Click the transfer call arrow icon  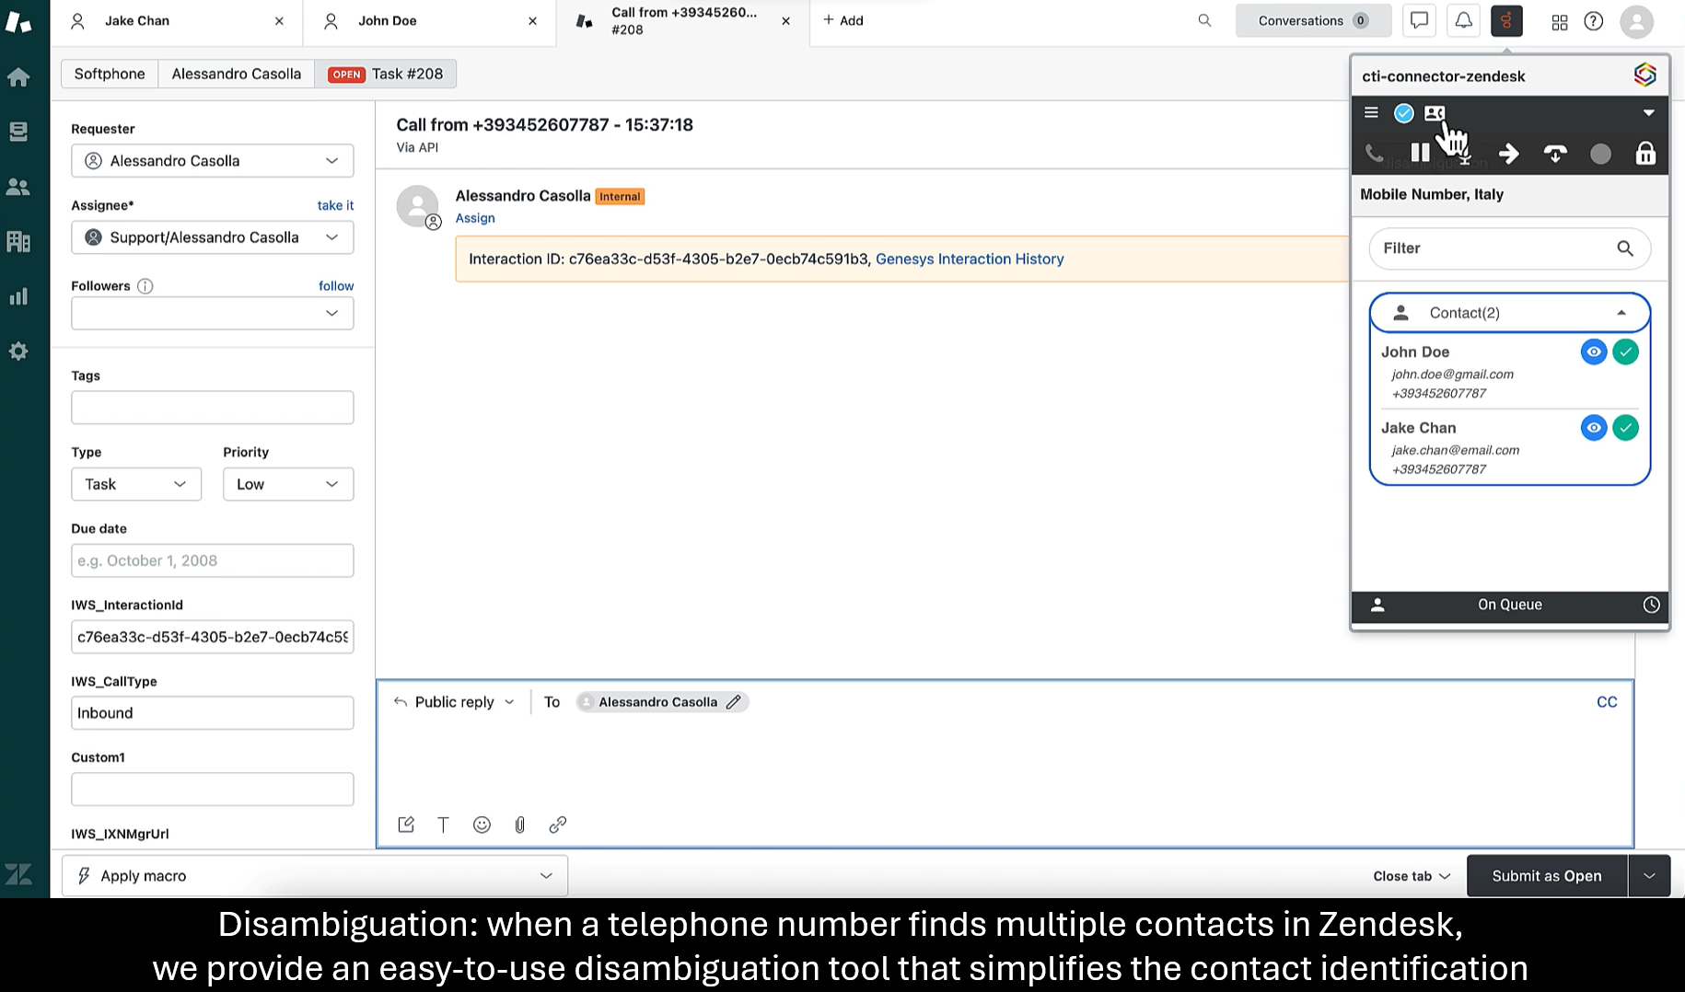pyautogui.click(x=1508, y=154)
